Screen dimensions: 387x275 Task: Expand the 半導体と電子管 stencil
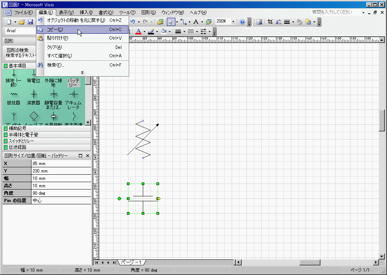(23, 135)
